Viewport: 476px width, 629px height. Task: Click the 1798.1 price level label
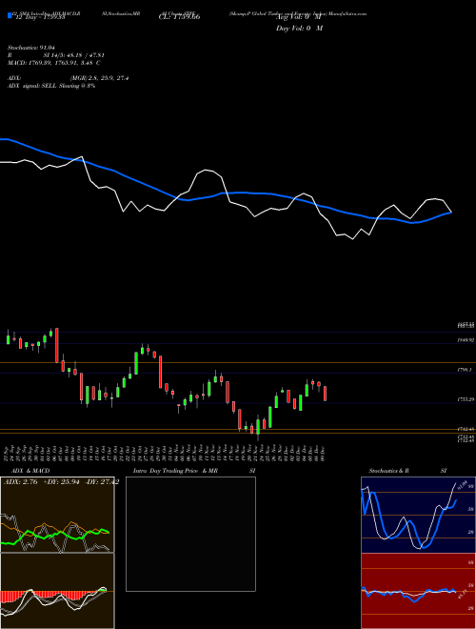click(x=466, y=370)
